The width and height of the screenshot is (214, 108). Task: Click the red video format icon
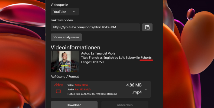[58, 91]
